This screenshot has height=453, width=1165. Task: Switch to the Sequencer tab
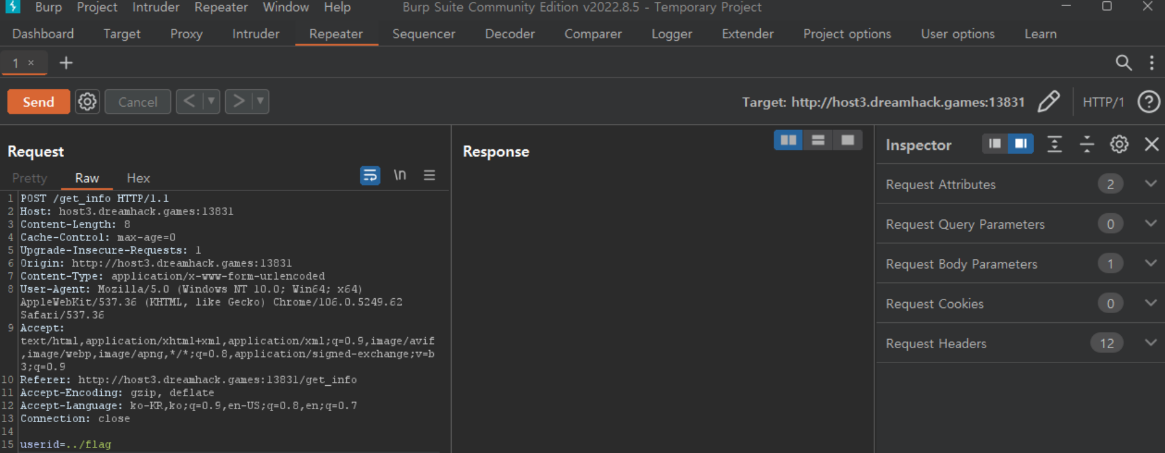424,34
